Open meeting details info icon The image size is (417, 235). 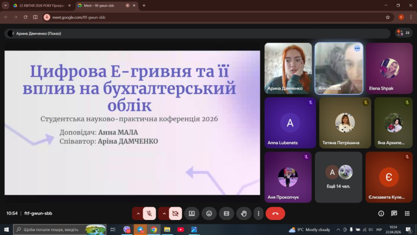point(381,213)
